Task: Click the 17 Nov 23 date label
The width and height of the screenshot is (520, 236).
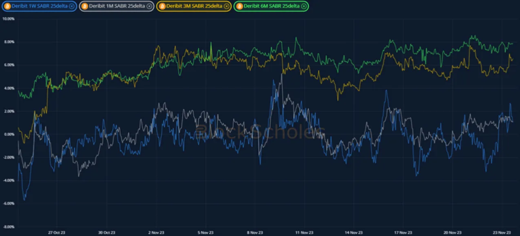Action: point(403,232)
